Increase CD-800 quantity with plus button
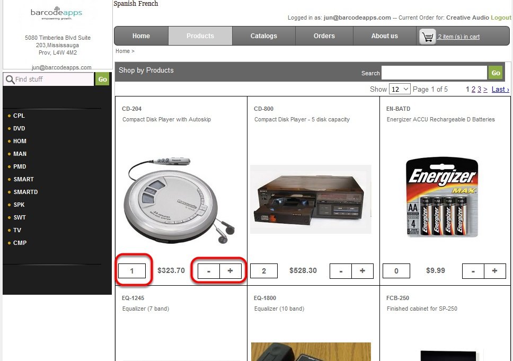The image size is (513, 361). [x=362, y=271]
